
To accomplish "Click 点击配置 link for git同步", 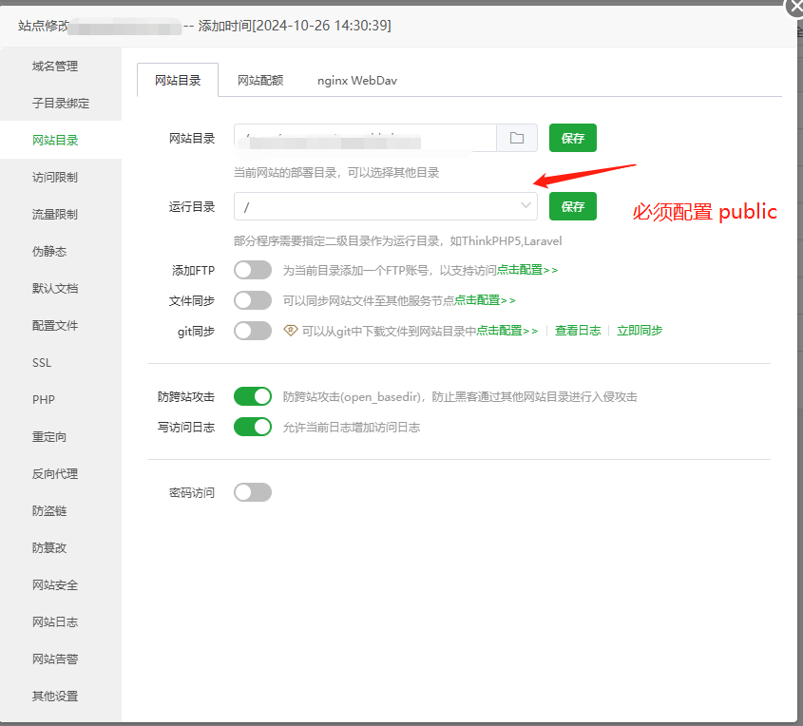I will pyautogui.click(x=507, y=331).
